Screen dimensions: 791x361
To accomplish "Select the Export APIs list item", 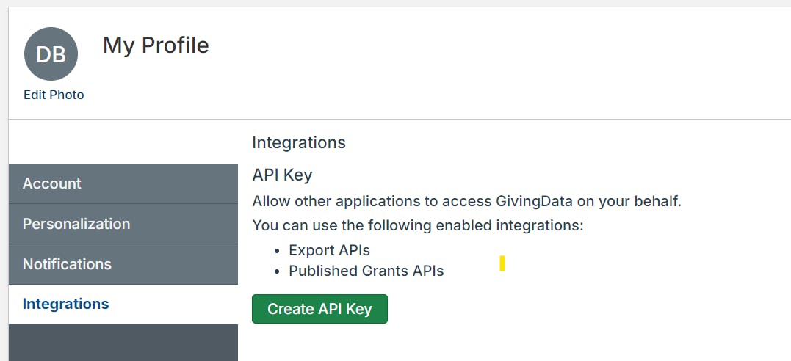I will (330, 250).
